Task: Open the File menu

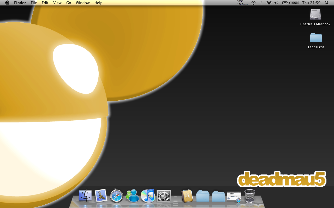Action: [x=34, y=3]
